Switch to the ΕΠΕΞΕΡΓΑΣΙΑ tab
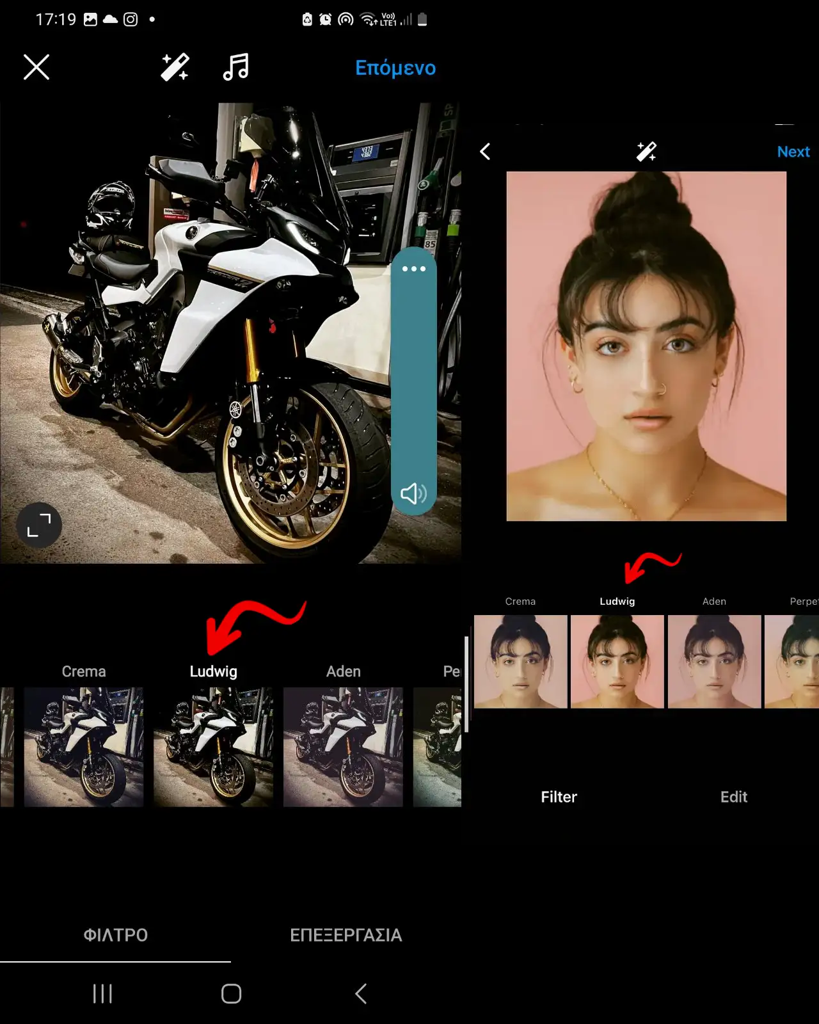This screenshot has height=1024, width=819. [346, 935]
